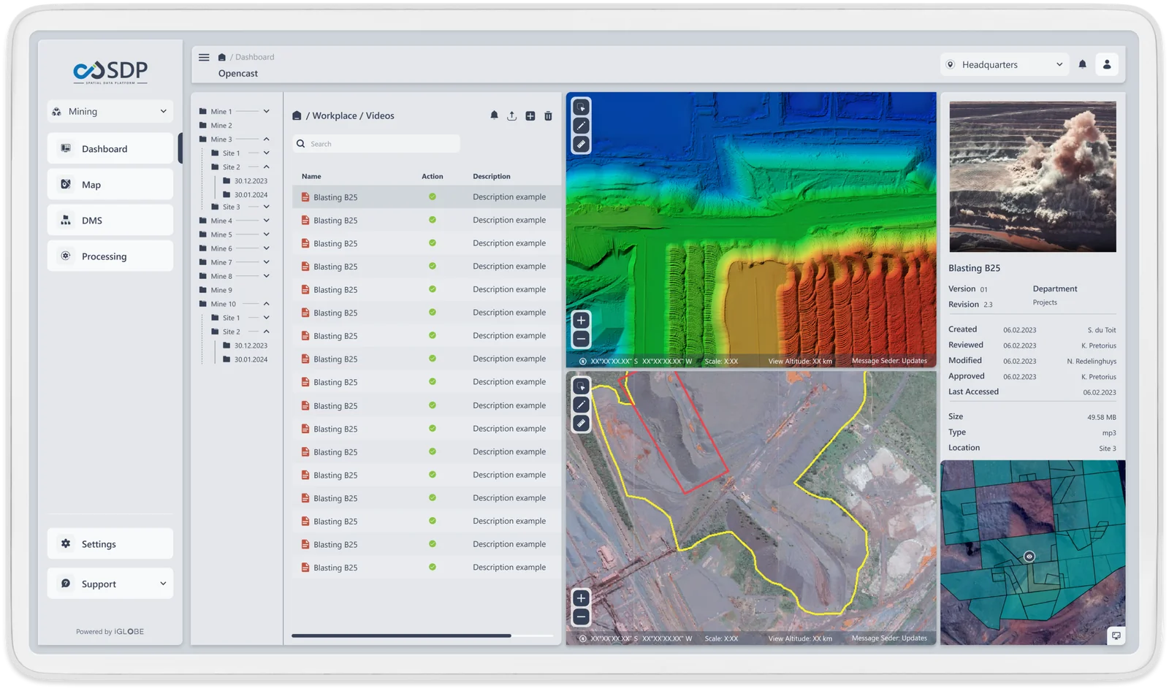Click the Blasting B25 preview thumbnail
This screenshot has height=691, width=1169.
1032,177
